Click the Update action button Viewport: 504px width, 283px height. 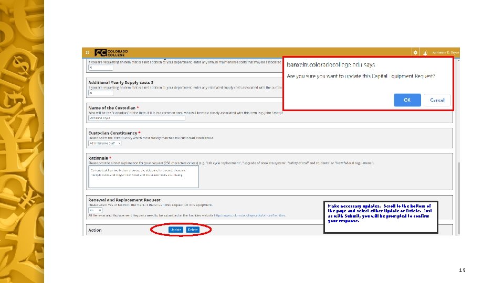[176, 230]
